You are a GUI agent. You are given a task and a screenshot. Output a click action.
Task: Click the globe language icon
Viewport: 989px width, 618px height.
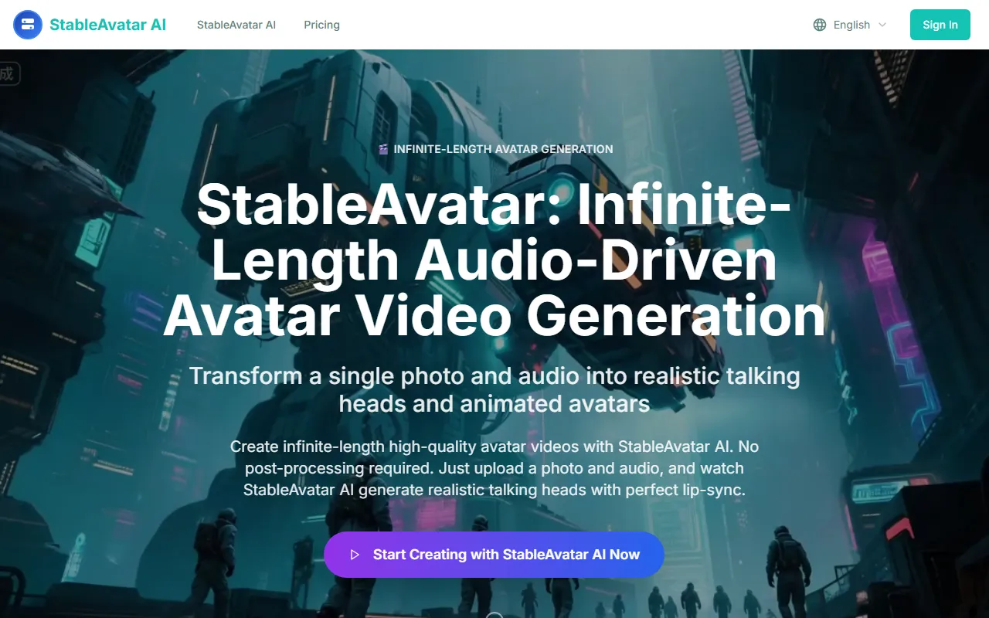[x=820, y=25]
